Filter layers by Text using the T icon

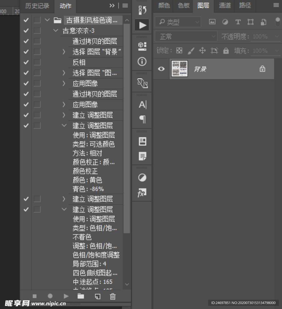point(238,22)
